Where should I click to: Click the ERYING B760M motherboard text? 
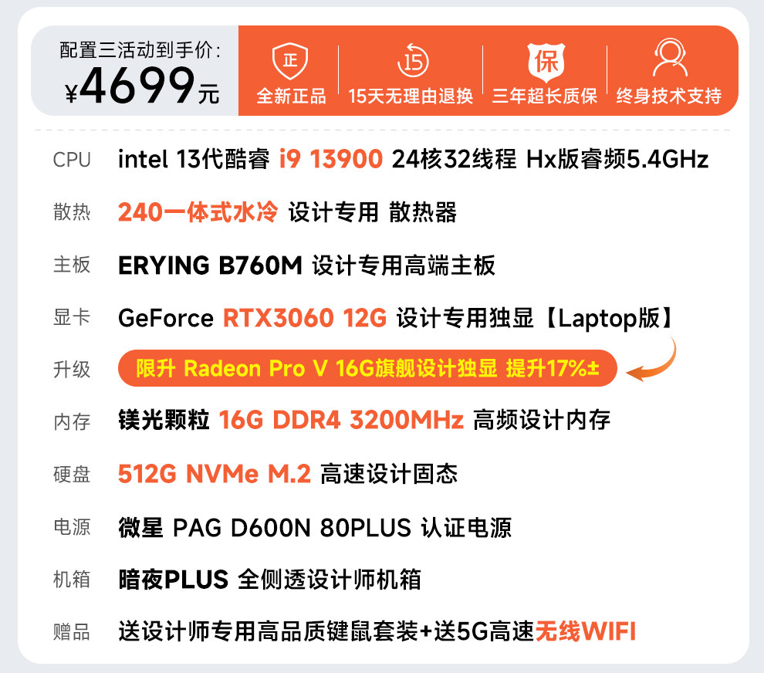[x=210, y=265]
